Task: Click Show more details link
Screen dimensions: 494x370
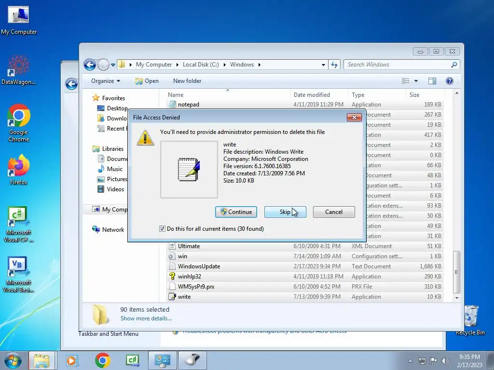Action: (x=146, y=318)
